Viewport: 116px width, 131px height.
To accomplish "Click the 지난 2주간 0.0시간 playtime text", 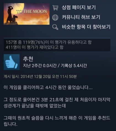I will (40, 65).
